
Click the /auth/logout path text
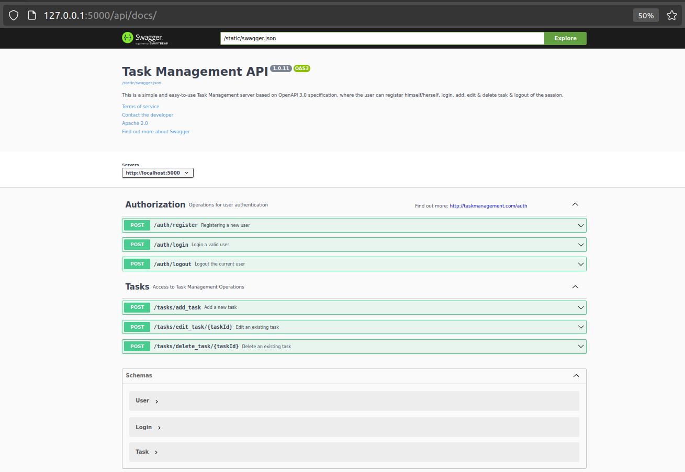[172, 264]
